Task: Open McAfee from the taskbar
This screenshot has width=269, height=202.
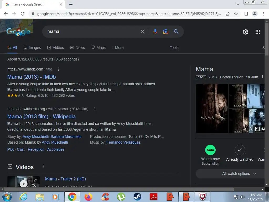Action: point(203,197)
